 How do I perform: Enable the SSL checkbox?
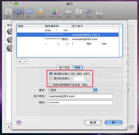(50, 85)
